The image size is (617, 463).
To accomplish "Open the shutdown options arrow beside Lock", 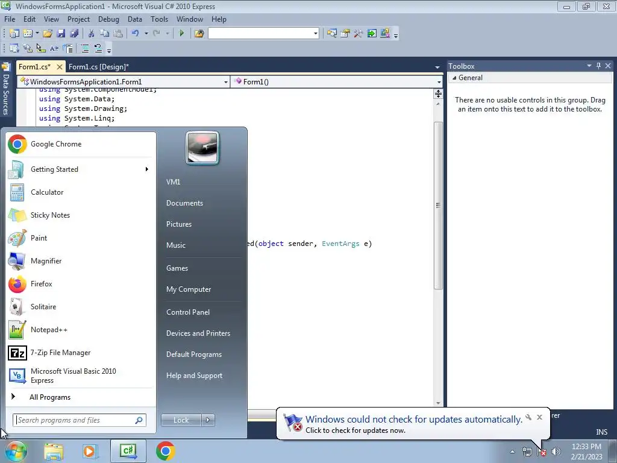I will (x=208, y=420).
